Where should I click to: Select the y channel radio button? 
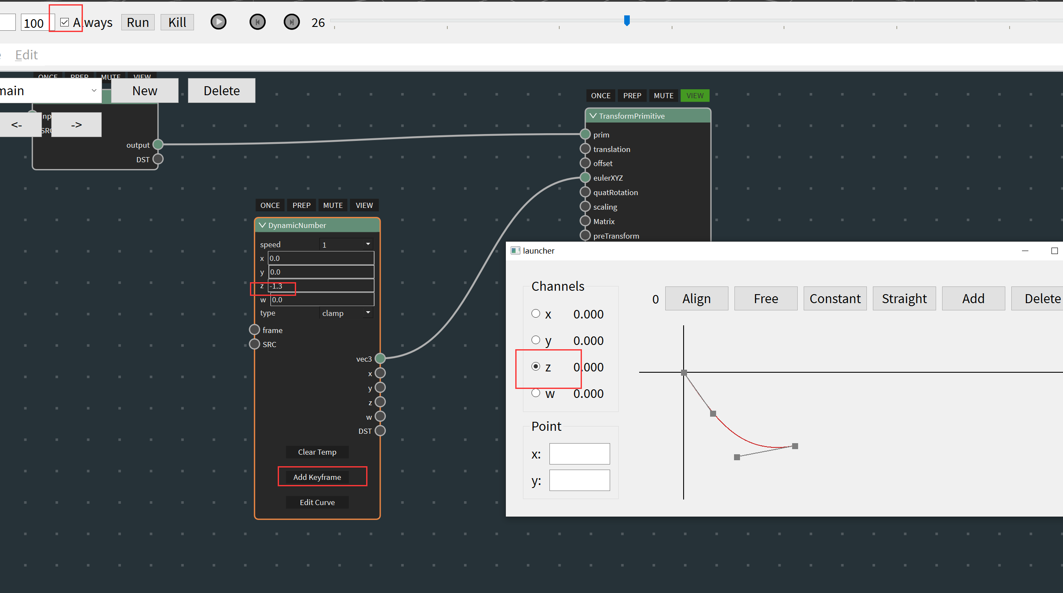536,340
